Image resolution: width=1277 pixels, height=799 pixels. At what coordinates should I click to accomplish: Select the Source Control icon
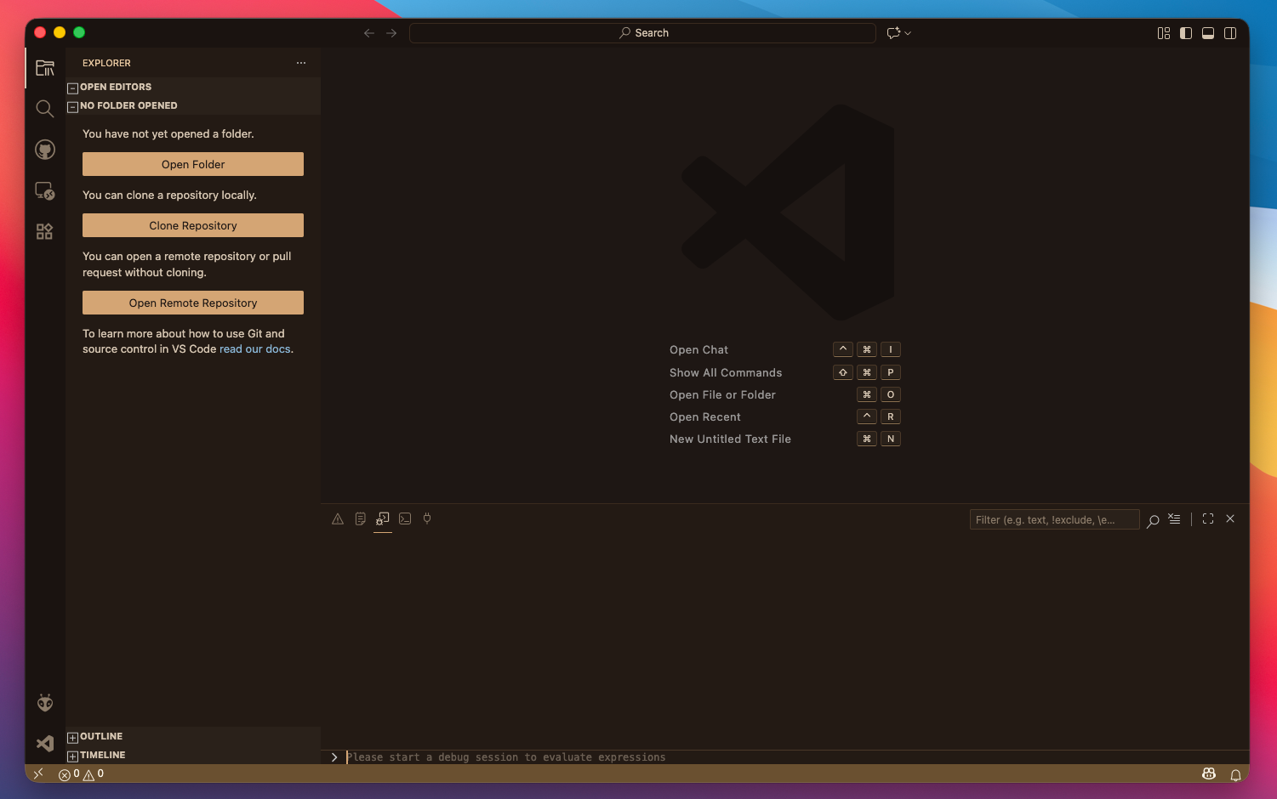point(44,149)
